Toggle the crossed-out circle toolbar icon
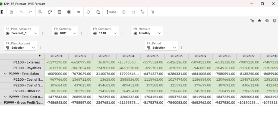 coord(69,12)
